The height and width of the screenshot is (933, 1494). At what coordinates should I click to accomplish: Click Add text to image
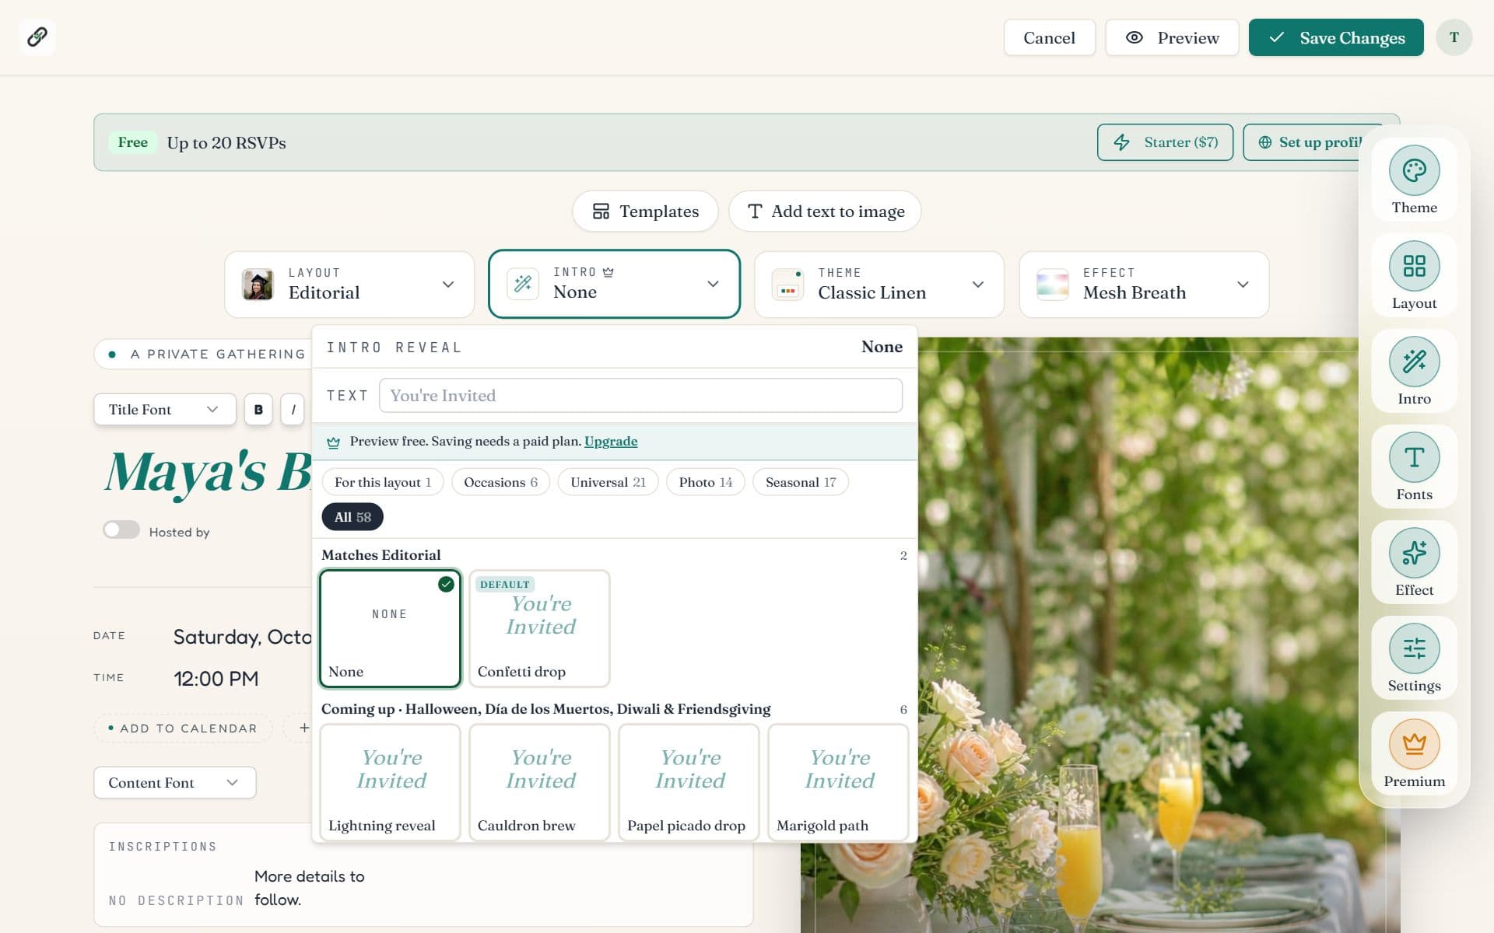[x=825, y=211]
